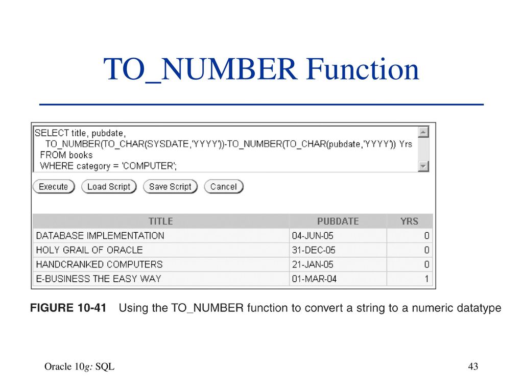Click the SELECT title, pubdate line
Image resolution: width=523 pixels, height=392 pixels.
[80, 133]
